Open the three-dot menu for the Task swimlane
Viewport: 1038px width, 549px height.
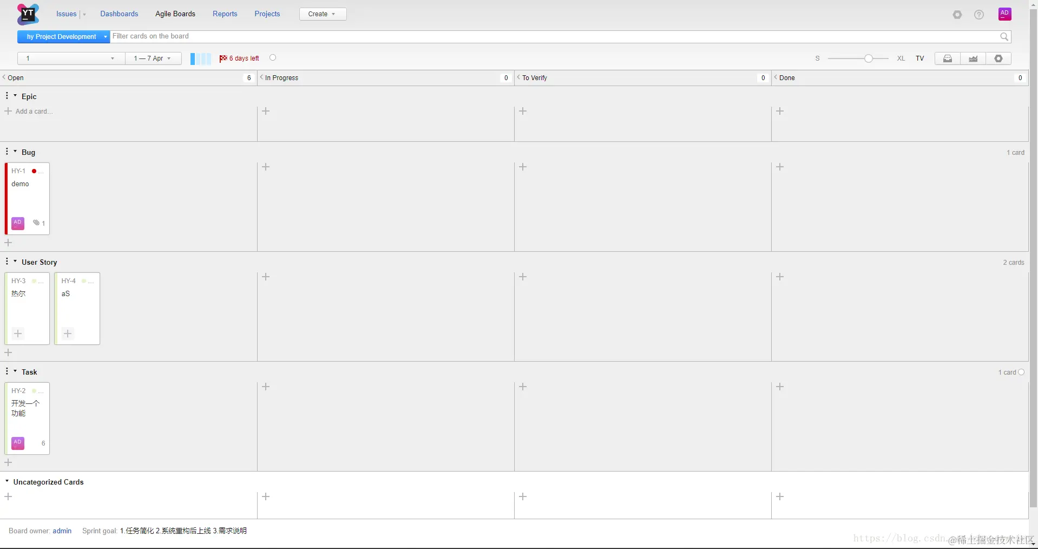(x=6, y=371)
